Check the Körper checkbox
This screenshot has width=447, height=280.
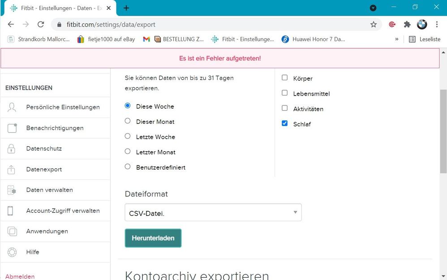284,78
